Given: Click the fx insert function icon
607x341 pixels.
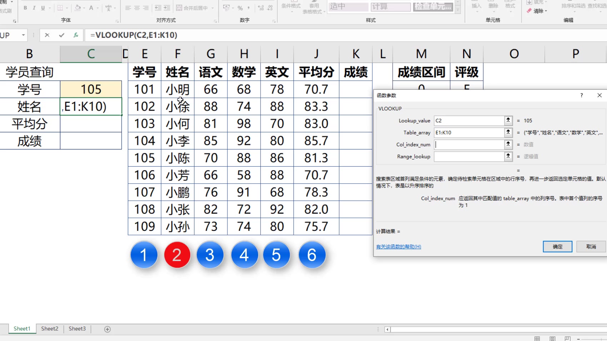Looking at the screenshot, I should click(x=76, y=35).
